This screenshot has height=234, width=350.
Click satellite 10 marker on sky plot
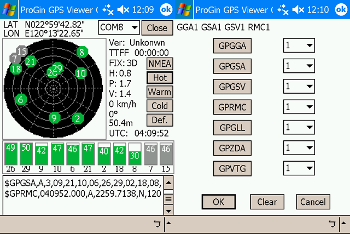coord(81,73)
